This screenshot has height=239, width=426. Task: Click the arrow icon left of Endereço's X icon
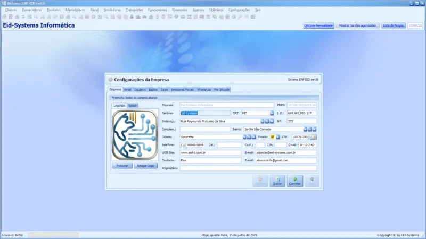(x=267, y=121)
